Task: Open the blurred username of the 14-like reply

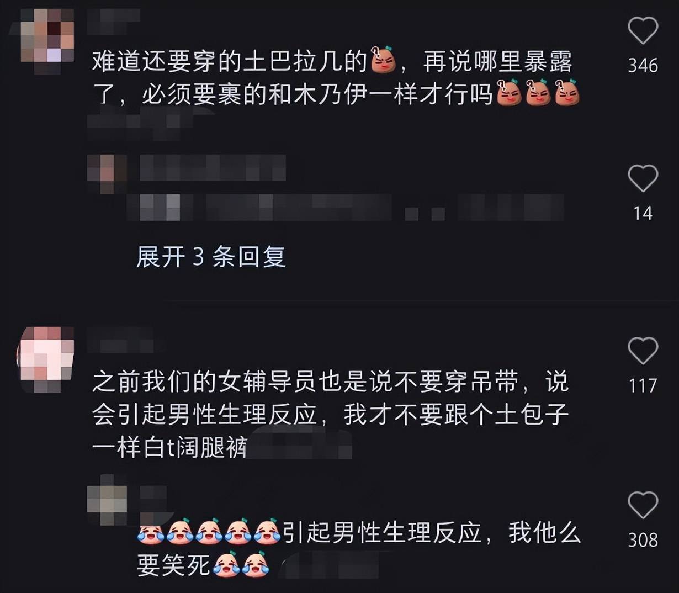Action: pos(213,168)
